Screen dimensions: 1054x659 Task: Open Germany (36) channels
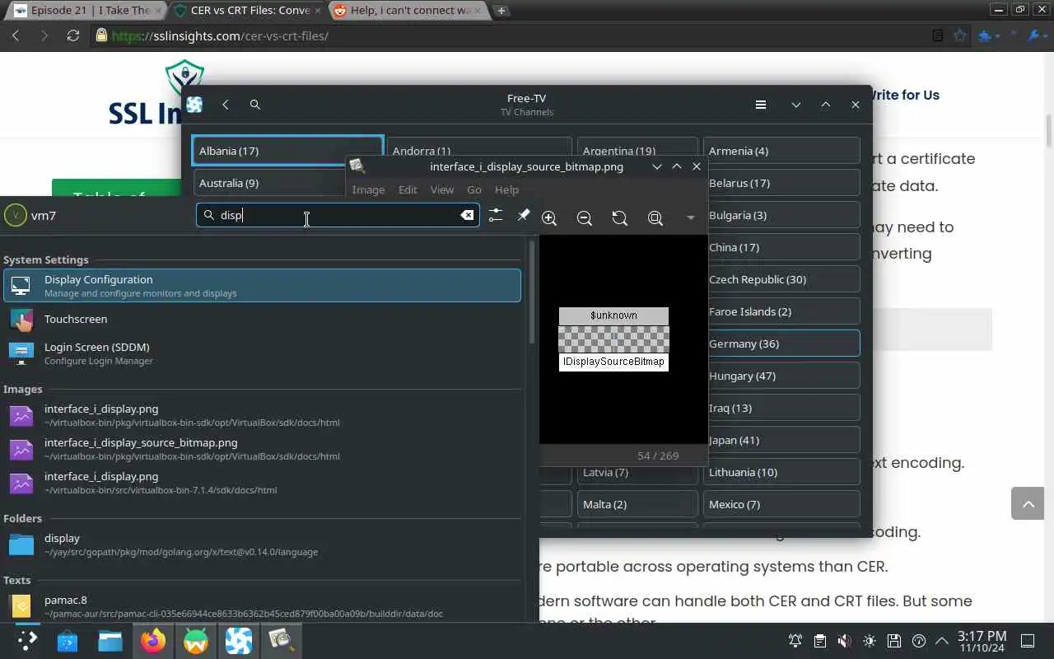781,344
